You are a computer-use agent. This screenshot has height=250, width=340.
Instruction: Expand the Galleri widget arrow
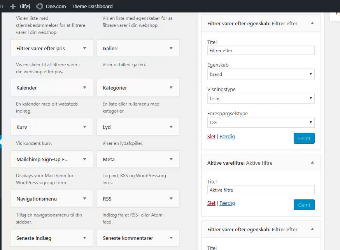[x=171, y=48]
